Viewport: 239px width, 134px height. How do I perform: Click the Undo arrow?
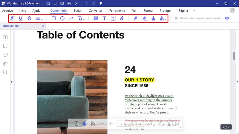pos(87,3)
